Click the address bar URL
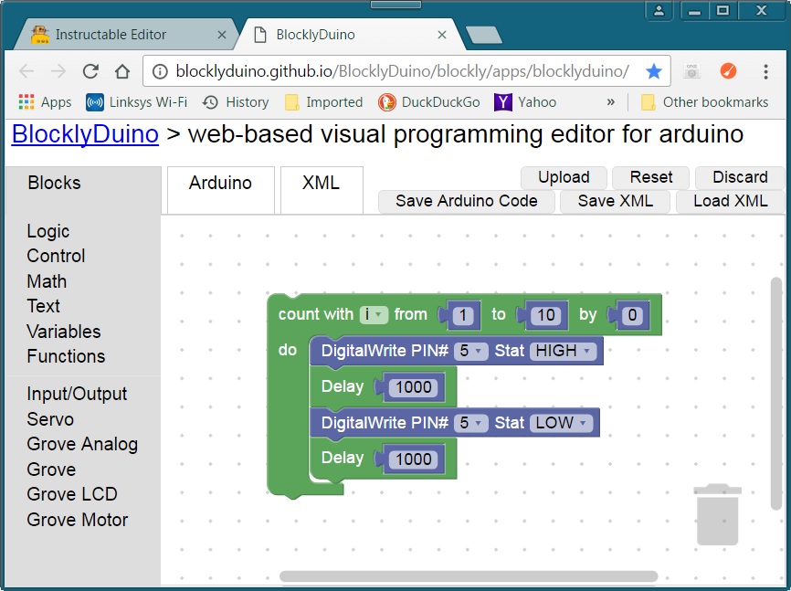 click(402, 71)
